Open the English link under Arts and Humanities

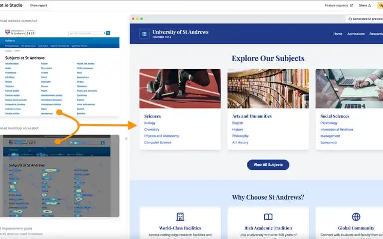[237, 123]
